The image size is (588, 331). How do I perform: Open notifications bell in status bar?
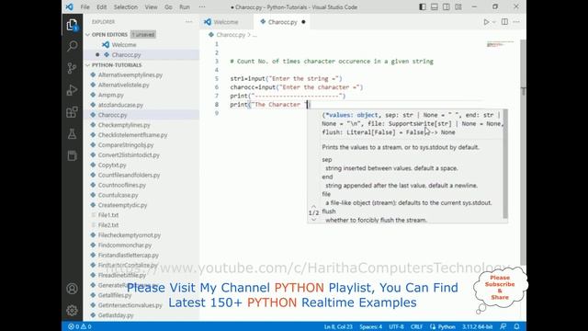tap(516, 326)
